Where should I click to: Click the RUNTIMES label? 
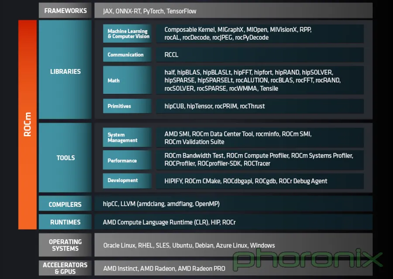pos(65,222)
